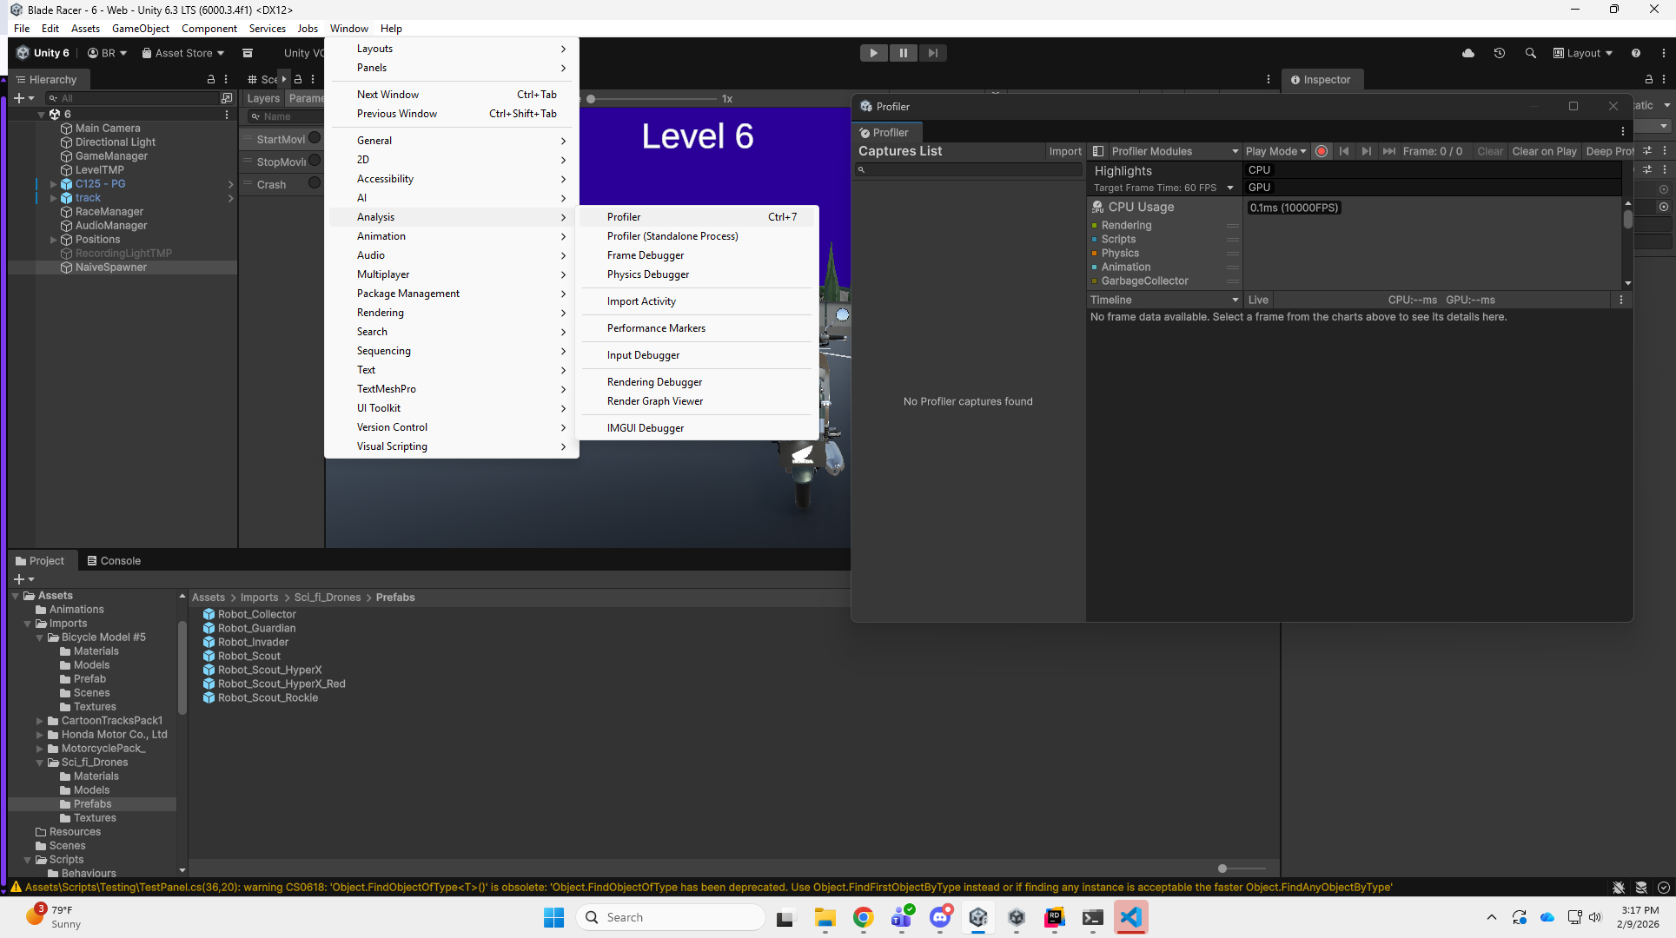Enable the Clear on Play toggle in Profiler
Image resolution: width=1676 pixels, height=938 pixels.
tap(1544, 150)
